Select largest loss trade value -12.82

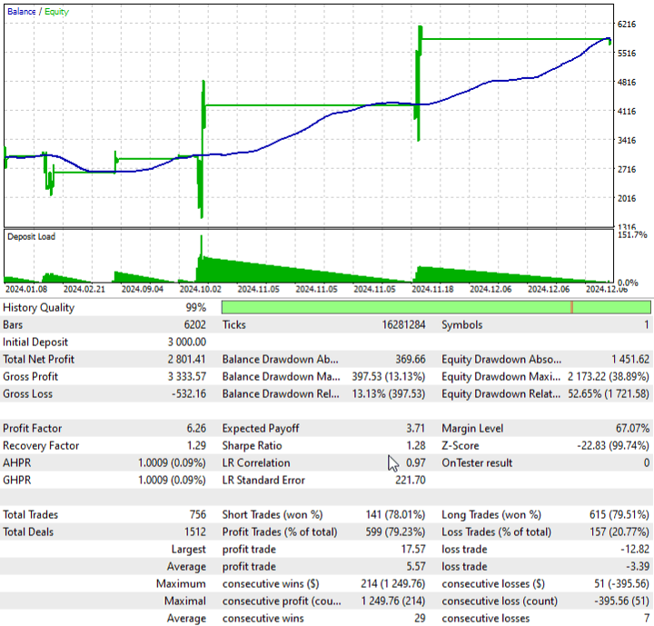[635, 549]
